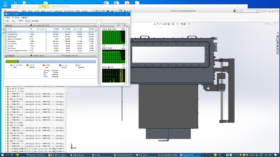280x157 pixels.
Task: Collapse the Processes section with its chevron
Action: [x=94, y=25]
